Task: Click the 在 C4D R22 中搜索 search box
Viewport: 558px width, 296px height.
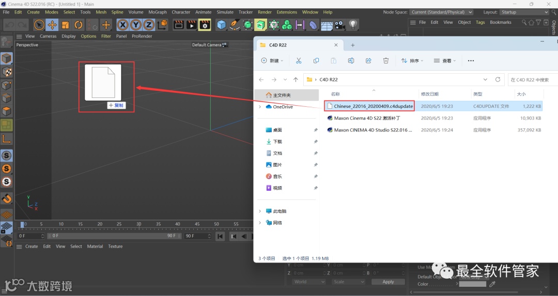Action: (x=532, y=79)
